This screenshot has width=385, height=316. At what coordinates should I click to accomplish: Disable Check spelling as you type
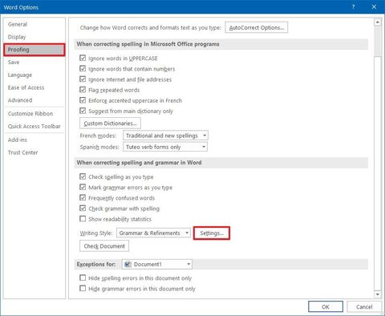tap(83, 176)
